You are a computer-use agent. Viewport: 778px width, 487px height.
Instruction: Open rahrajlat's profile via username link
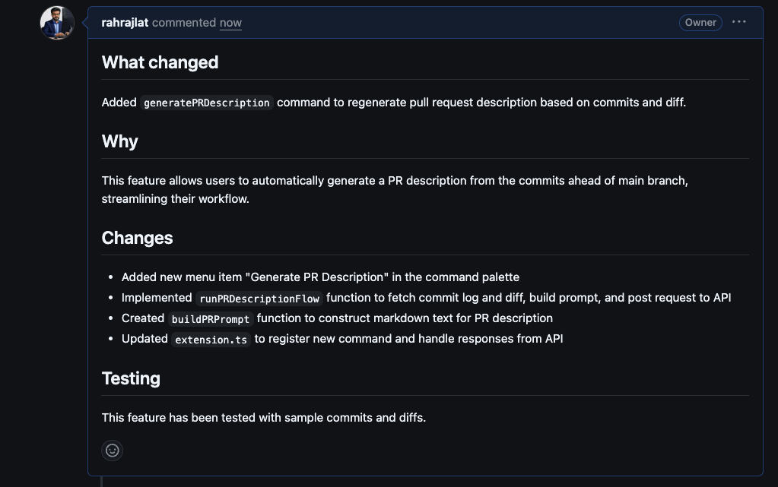click(125, 22)
